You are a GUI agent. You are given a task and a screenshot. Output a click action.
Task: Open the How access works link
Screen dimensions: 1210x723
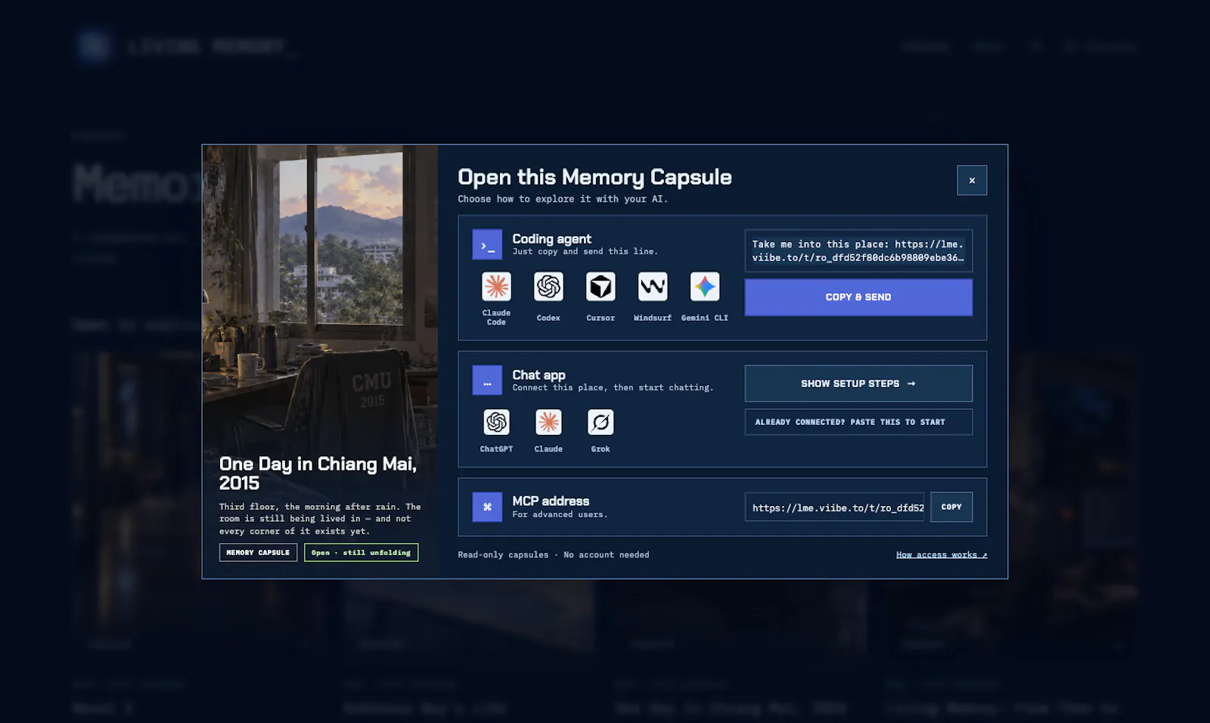942,554
